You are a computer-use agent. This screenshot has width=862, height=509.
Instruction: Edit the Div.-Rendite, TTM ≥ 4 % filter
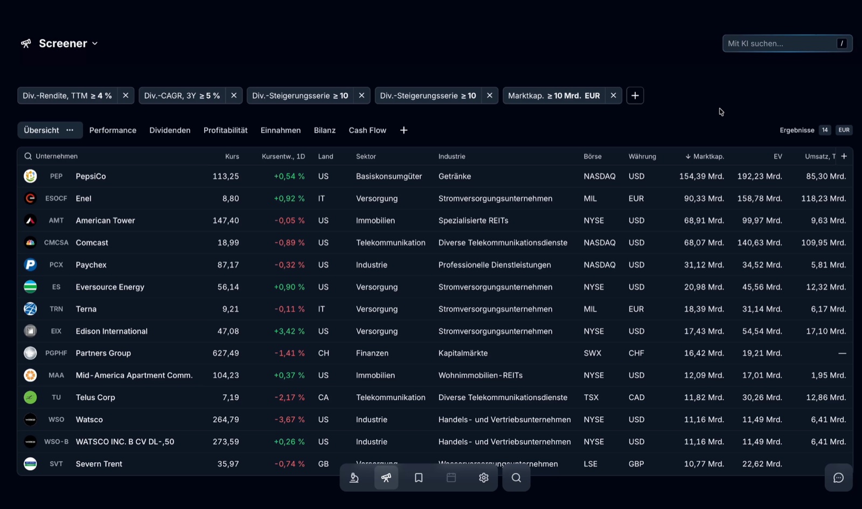[x=67, y=95]
